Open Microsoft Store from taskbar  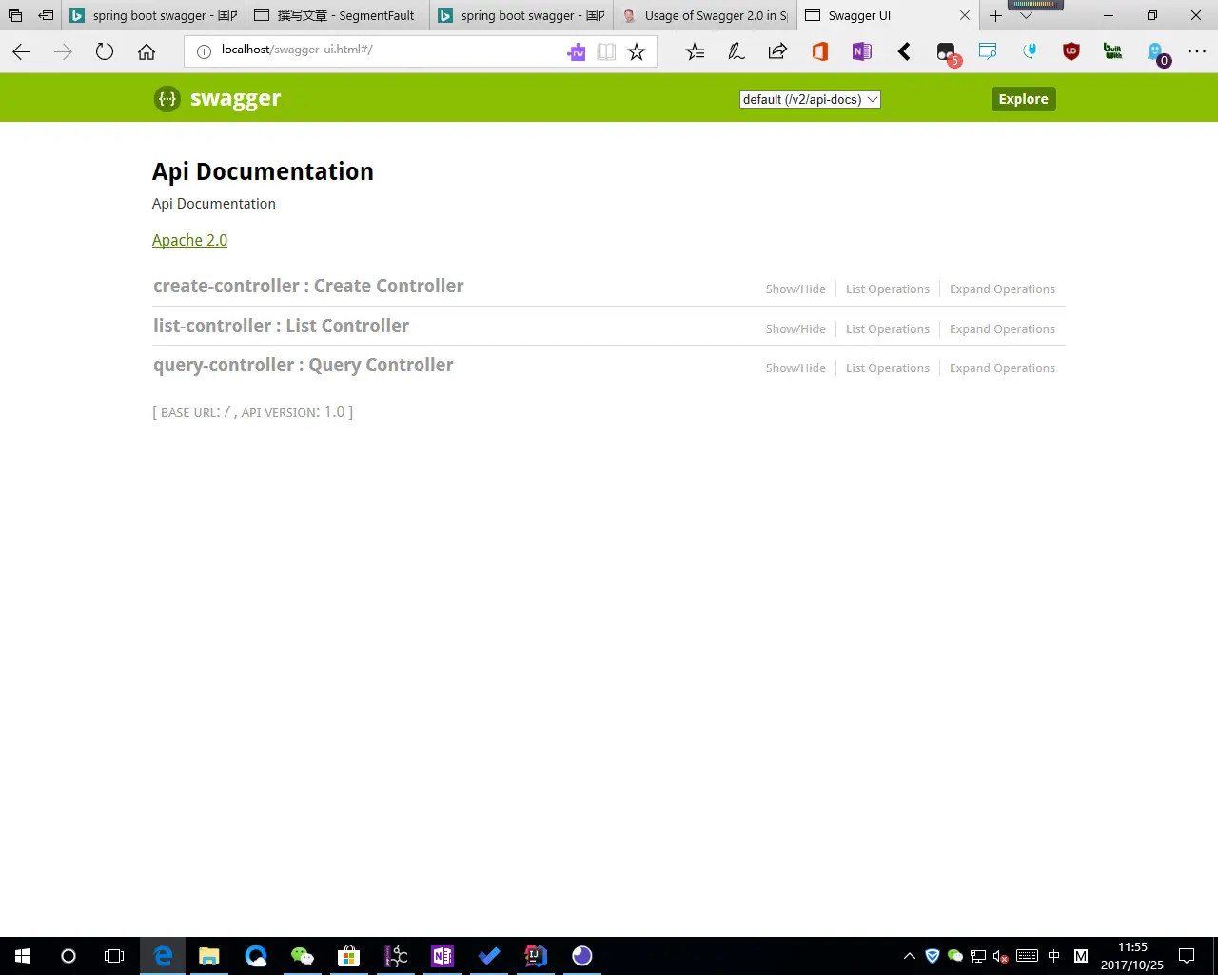(349, 956)
